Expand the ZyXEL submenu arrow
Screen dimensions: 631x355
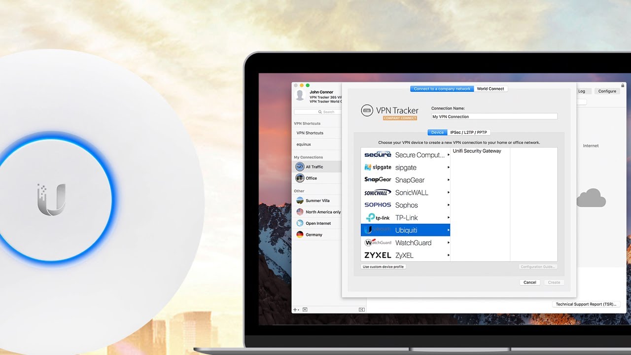448,255
